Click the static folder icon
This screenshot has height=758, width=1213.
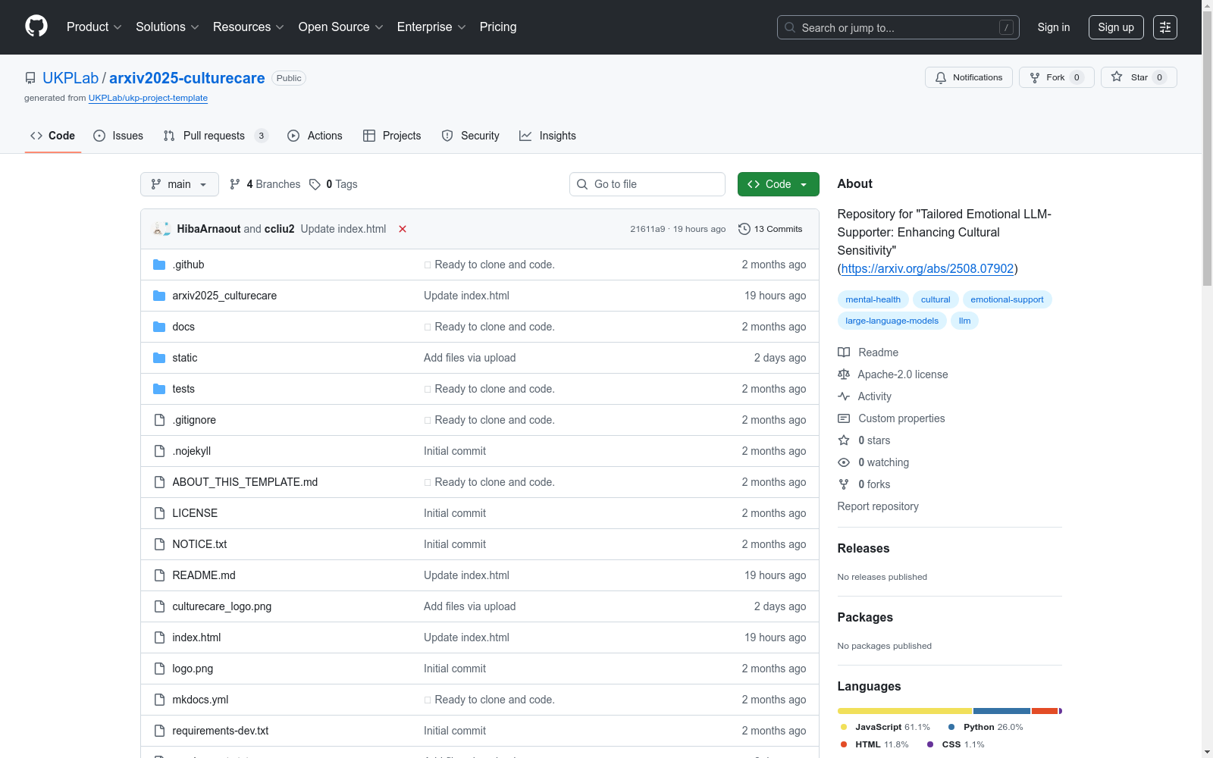pyautogui.click(x=159, y=358)
